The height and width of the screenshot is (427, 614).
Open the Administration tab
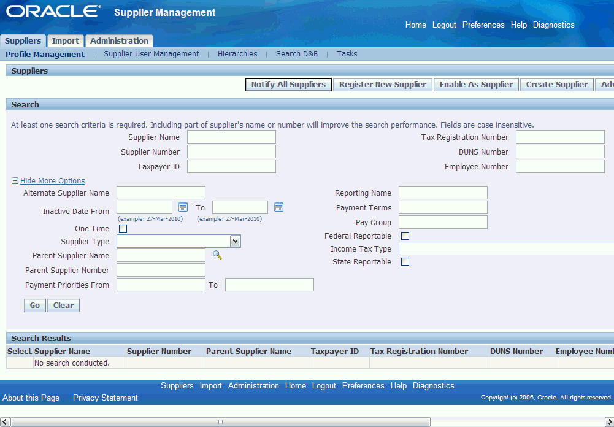pyautogui.click(x=119, y=40)
